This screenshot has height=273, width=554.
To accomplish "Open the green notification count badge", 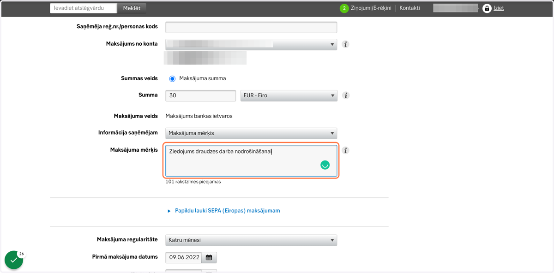I will pyautogui.click(x=344, y=8).
